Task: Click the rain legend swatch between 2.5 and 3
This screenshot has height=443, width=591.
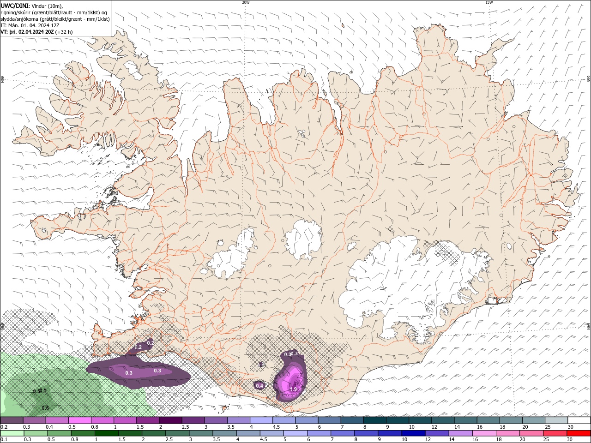Action: tap(177, 433)
